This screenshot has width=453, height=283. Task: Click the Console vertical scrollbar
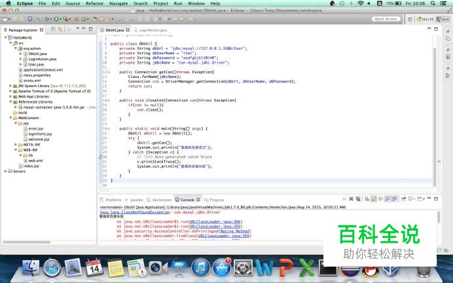point(439,217)
